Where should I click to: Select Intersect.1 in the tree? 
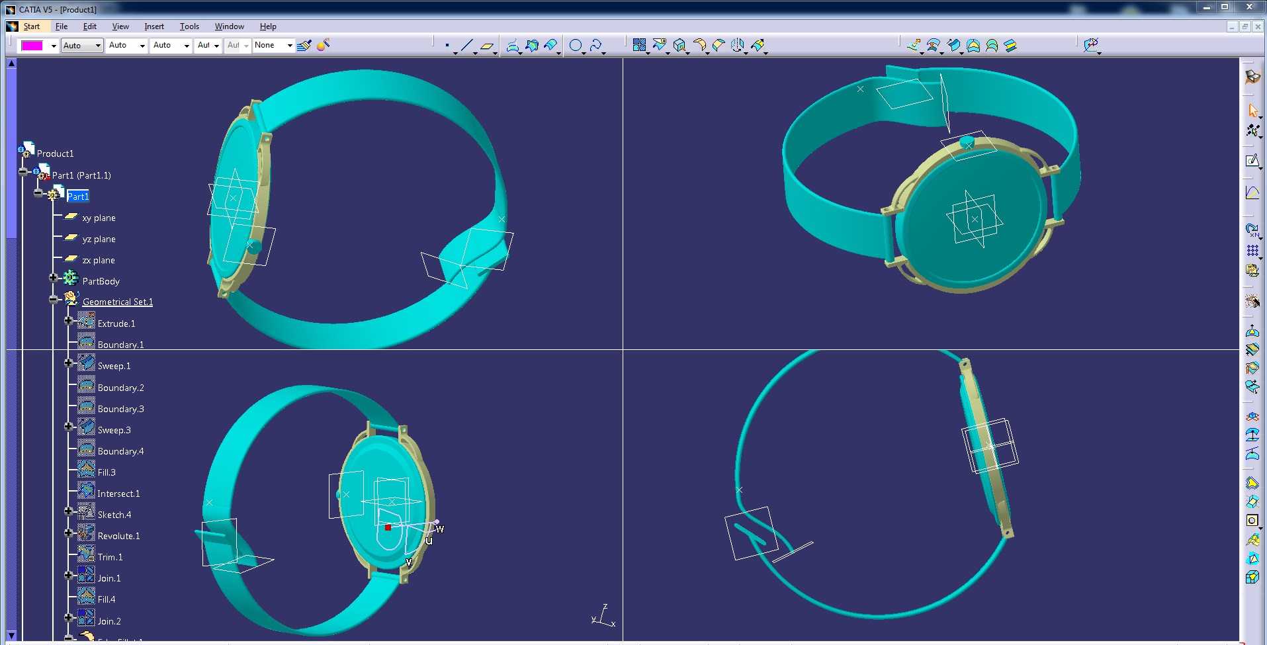(x=118, y=494)
